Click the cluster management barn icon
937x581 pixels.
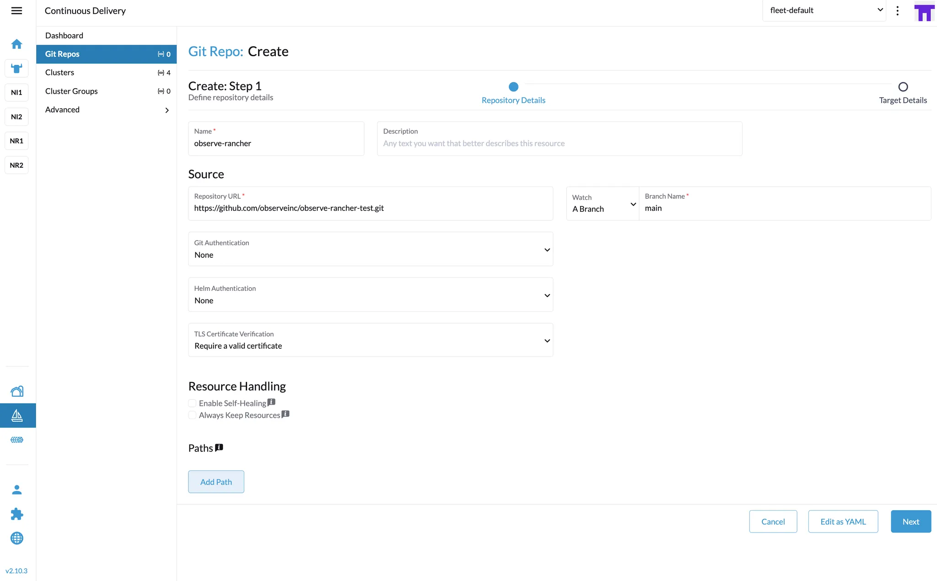click(17, 391)
